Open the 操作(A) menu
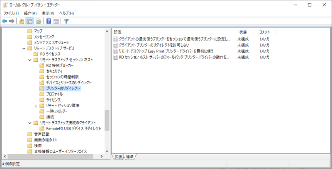This screenshot has height=169, width=332. pyautogui.click(x=30, y=13)
